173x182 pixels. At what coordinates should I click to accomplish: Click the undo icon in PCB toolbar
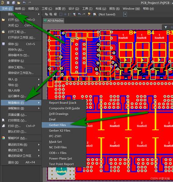[x=80, y=14]
